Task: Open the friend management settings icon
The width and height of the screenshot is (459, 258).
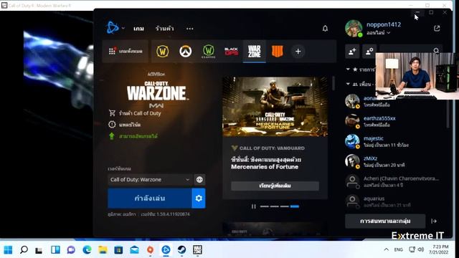Action: pyautogui.click(x=369, y=51)
